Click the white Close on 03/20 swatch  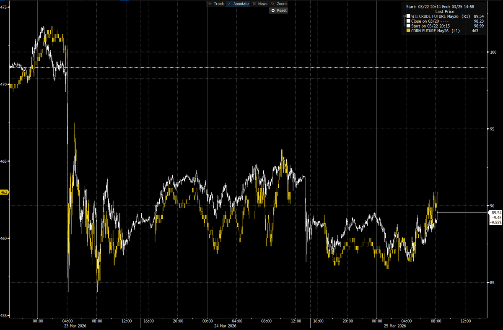408,21
